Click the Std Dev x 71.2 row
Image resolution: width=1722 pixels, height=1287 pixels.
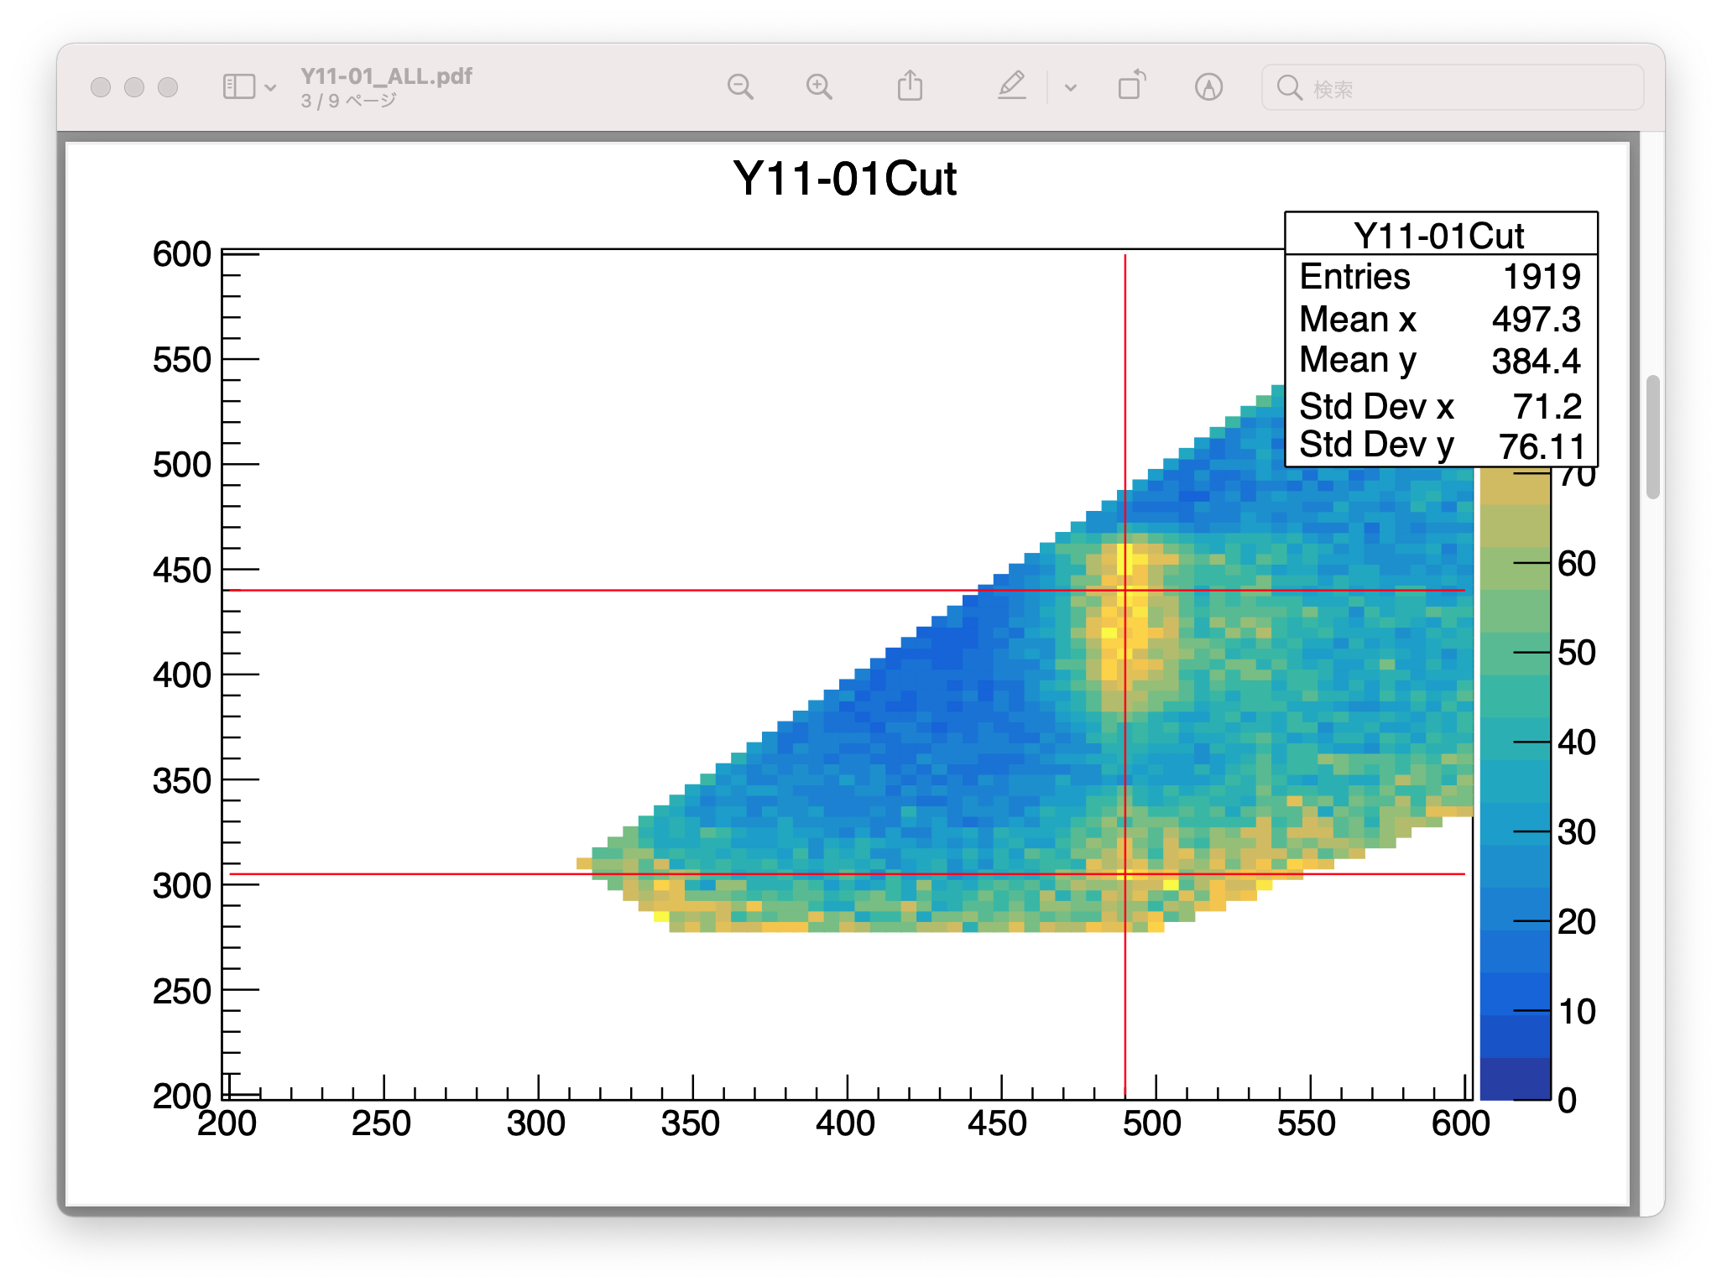(1440, 406)
